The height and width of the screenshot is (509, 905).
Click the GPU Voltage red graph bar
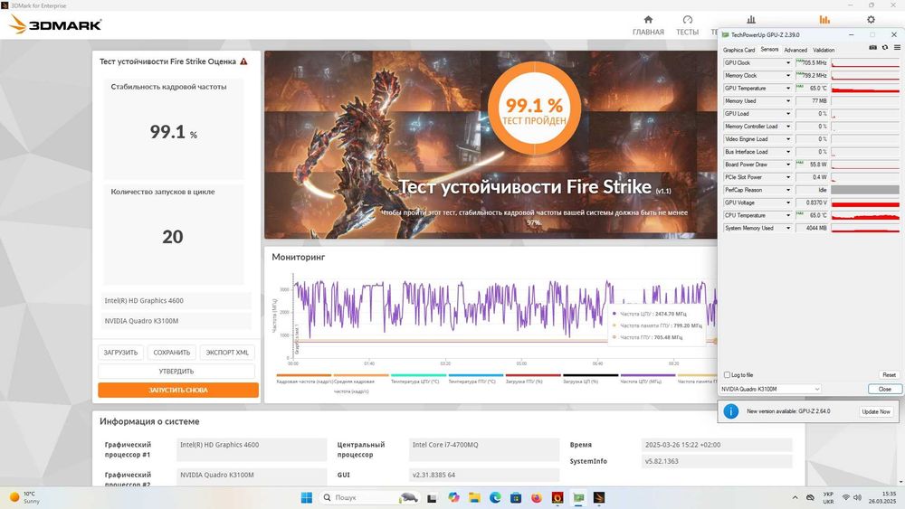pyautogui.click(x=865, y=203)
